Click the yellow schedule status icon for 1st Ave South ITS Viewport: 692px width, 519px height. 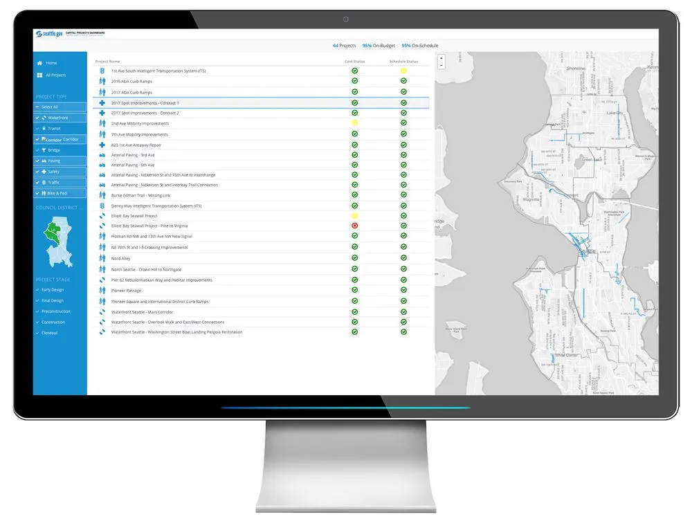403,71
